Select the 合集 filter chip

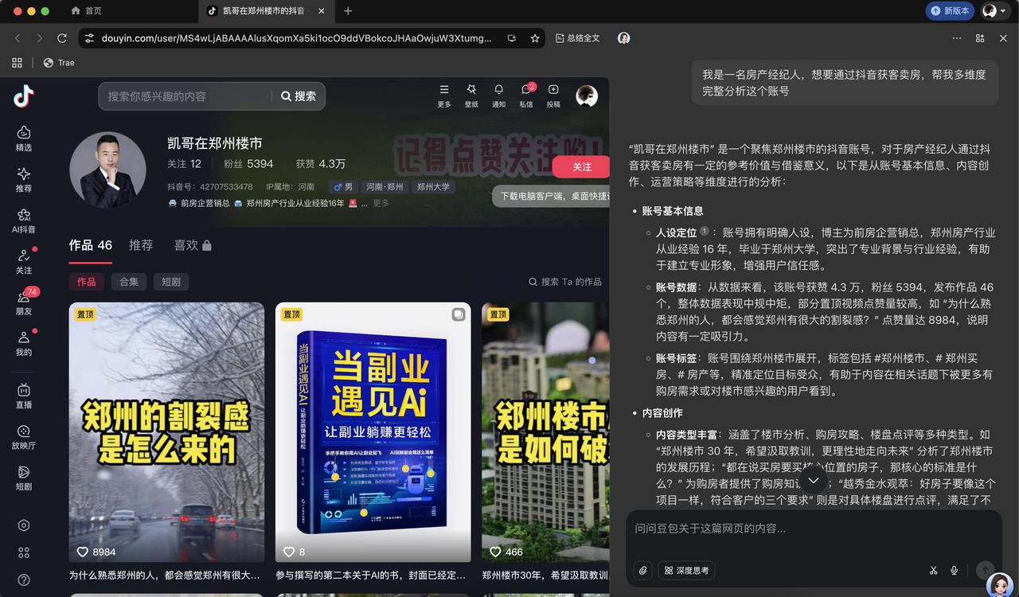(x=128, y=281)
